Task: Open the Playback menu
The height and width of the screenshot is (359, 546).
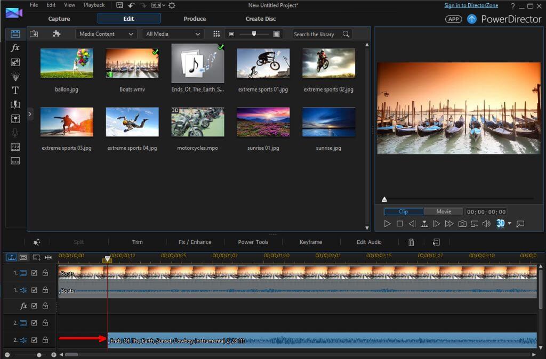Action: coord(94,5)
